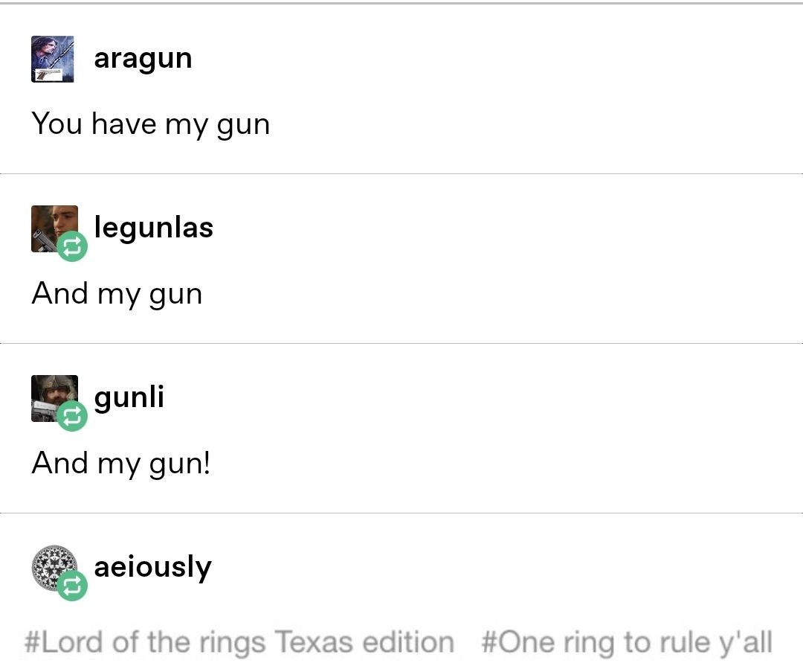
Task: Tap aeiously's patterned circular avatar
Action: (51, 566)
